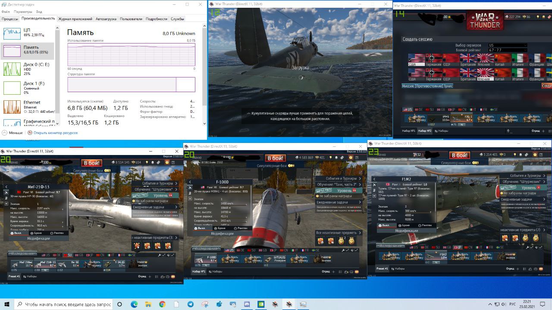The width and height of the screenshot is (552, 310).
Task: Open Автозагрузка tab in Task Manager
Action: 106,19
